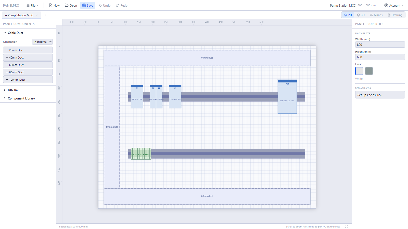Select the PS1 power supply component

tap(287, 97)
